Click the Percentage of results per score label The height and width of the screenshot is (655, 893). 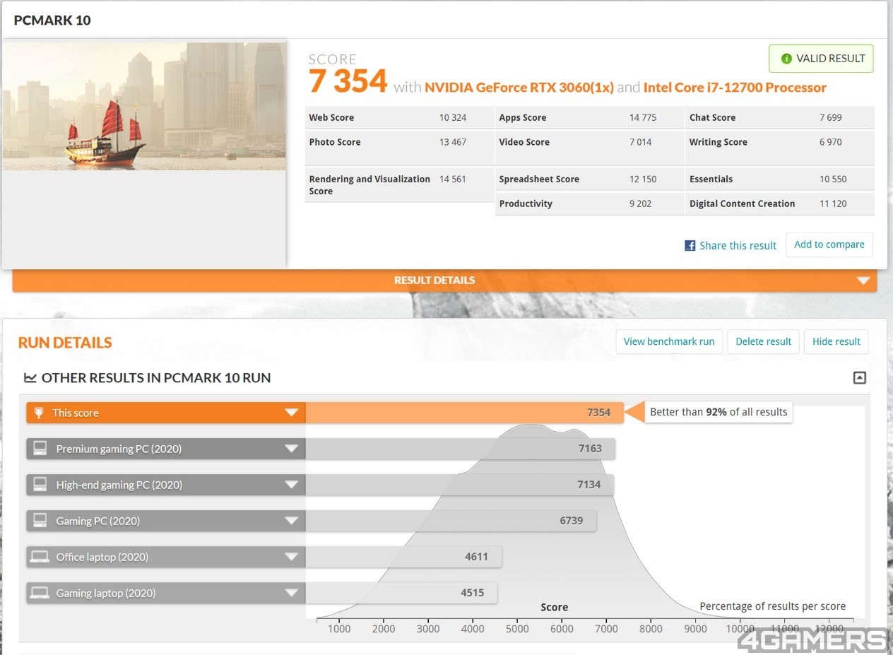pos(772,606)
